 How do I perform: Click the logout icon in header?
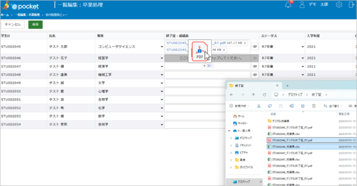click(351, 5)
